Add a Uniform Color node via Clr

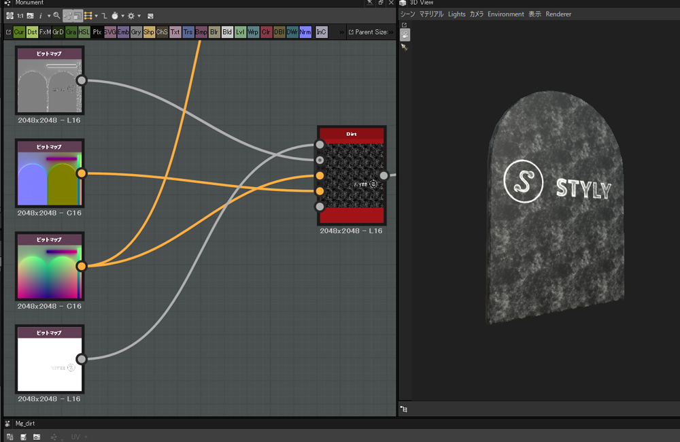point(267,32)
